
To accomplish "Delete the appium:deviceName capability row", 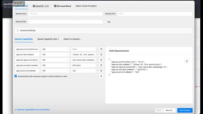I will 101,54.
